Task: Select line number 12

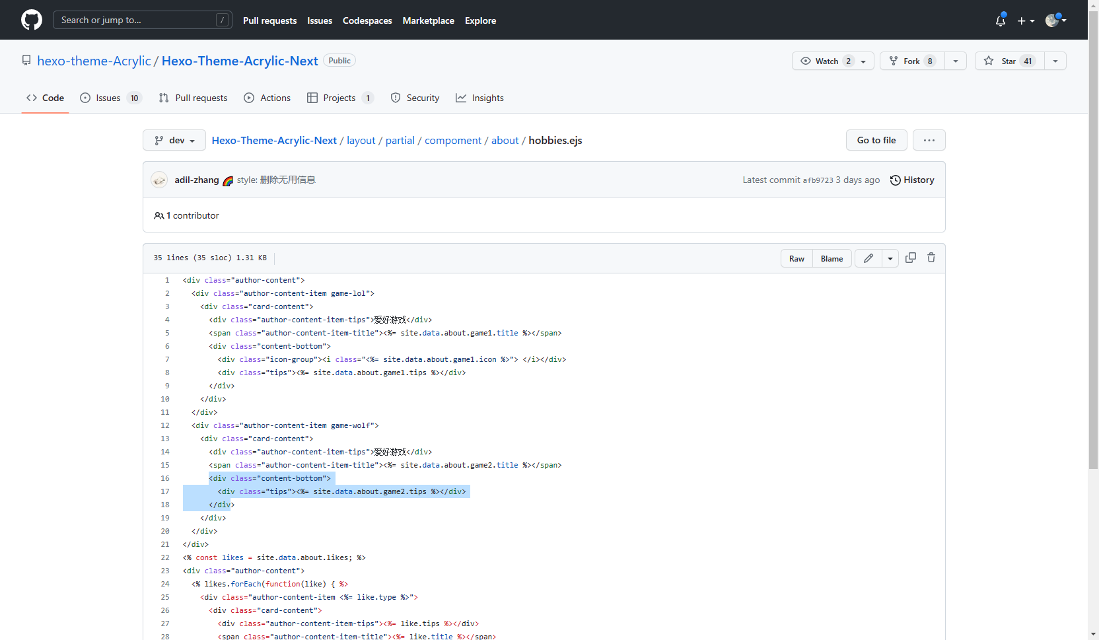Action: click(x=165, y=425)
